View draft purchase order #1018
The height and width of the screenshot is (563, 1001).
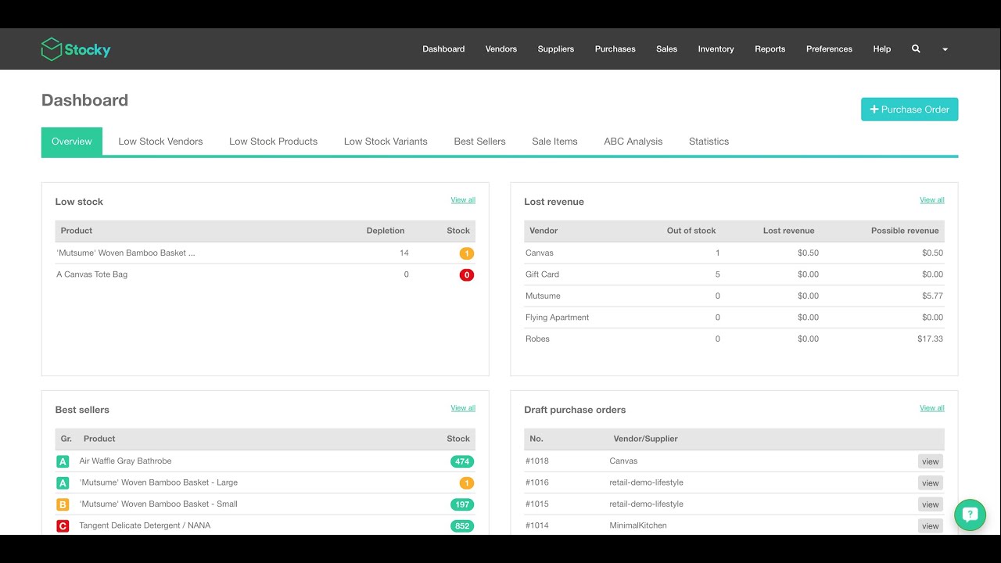point(931,461)
